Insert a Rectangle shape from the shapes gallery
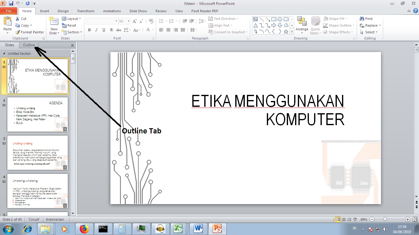Viewport: 419px width, 235px height. 273,19
